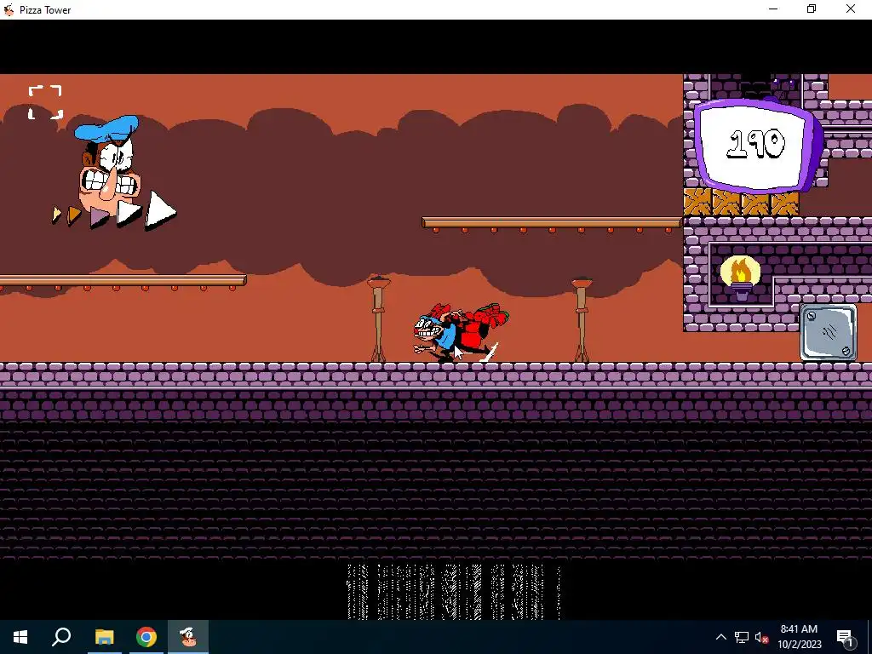Click the upper wooden platform near the tower

pos(552,224)
